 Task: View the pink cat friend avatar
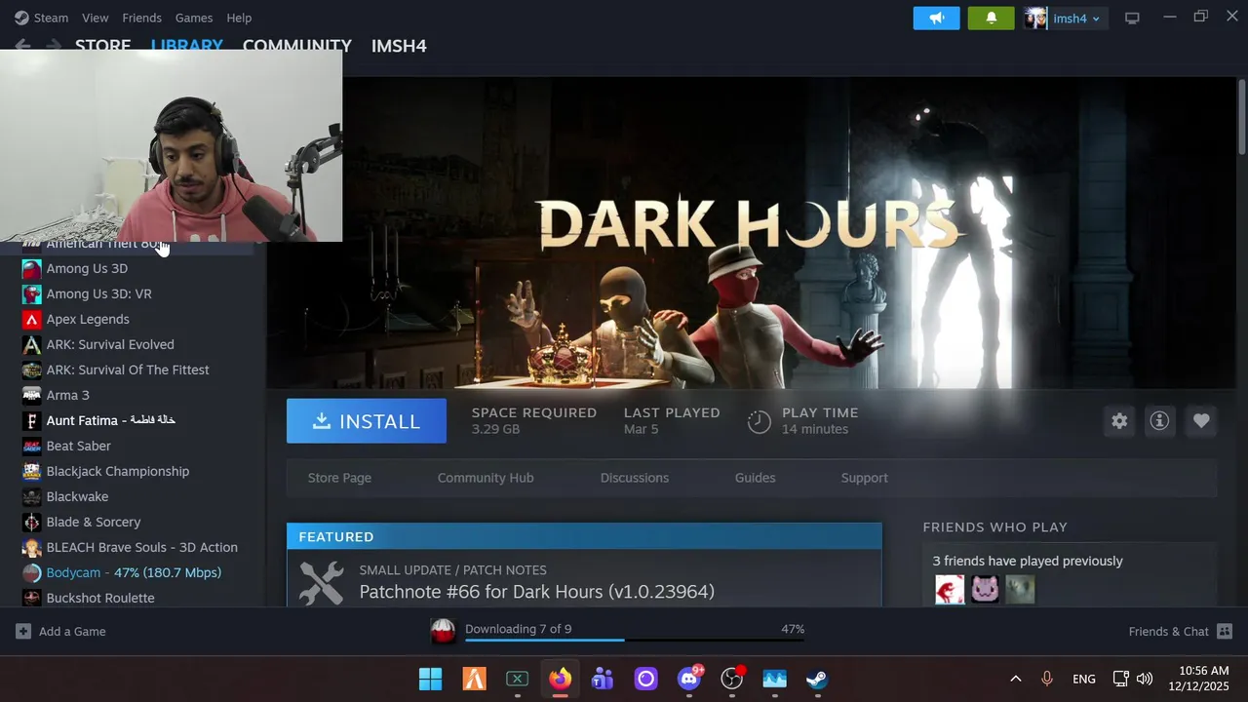point(985,589)
